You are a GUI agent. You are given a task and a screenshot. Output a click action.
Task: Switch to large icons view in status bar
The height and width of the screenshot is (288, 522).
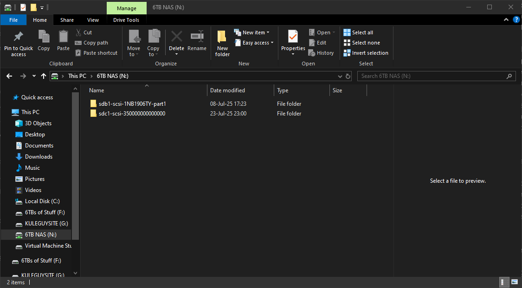[515, 282]
